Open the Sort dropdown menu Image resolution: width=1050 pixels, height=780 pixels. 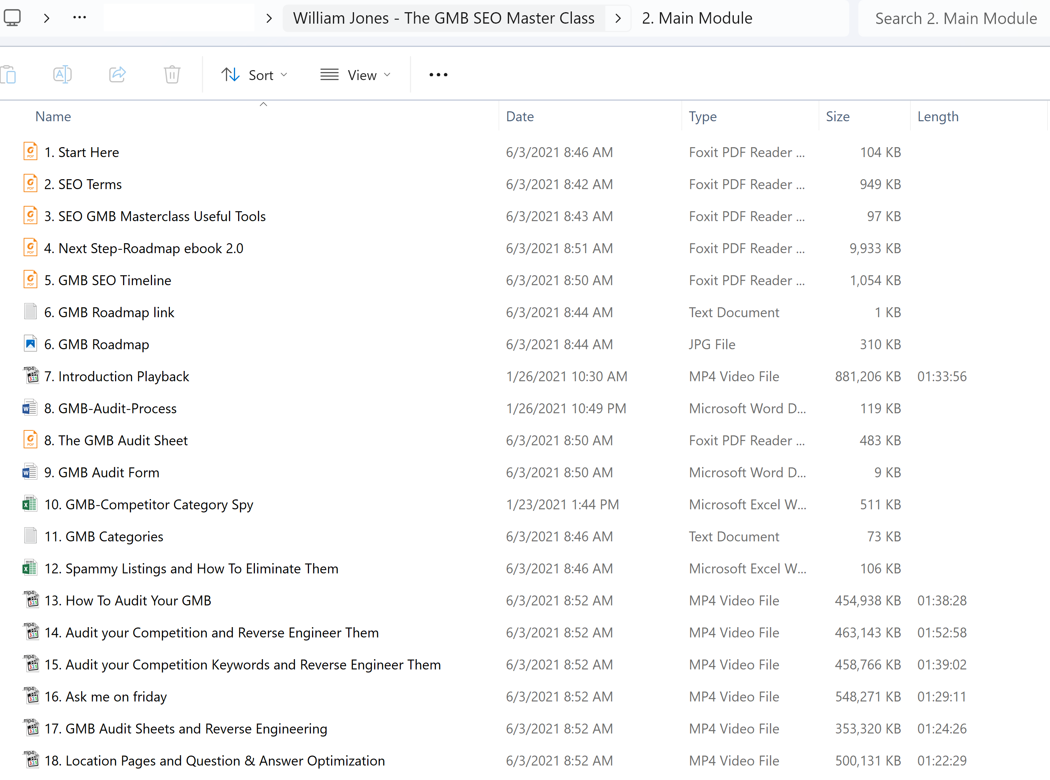click(254, 75)
